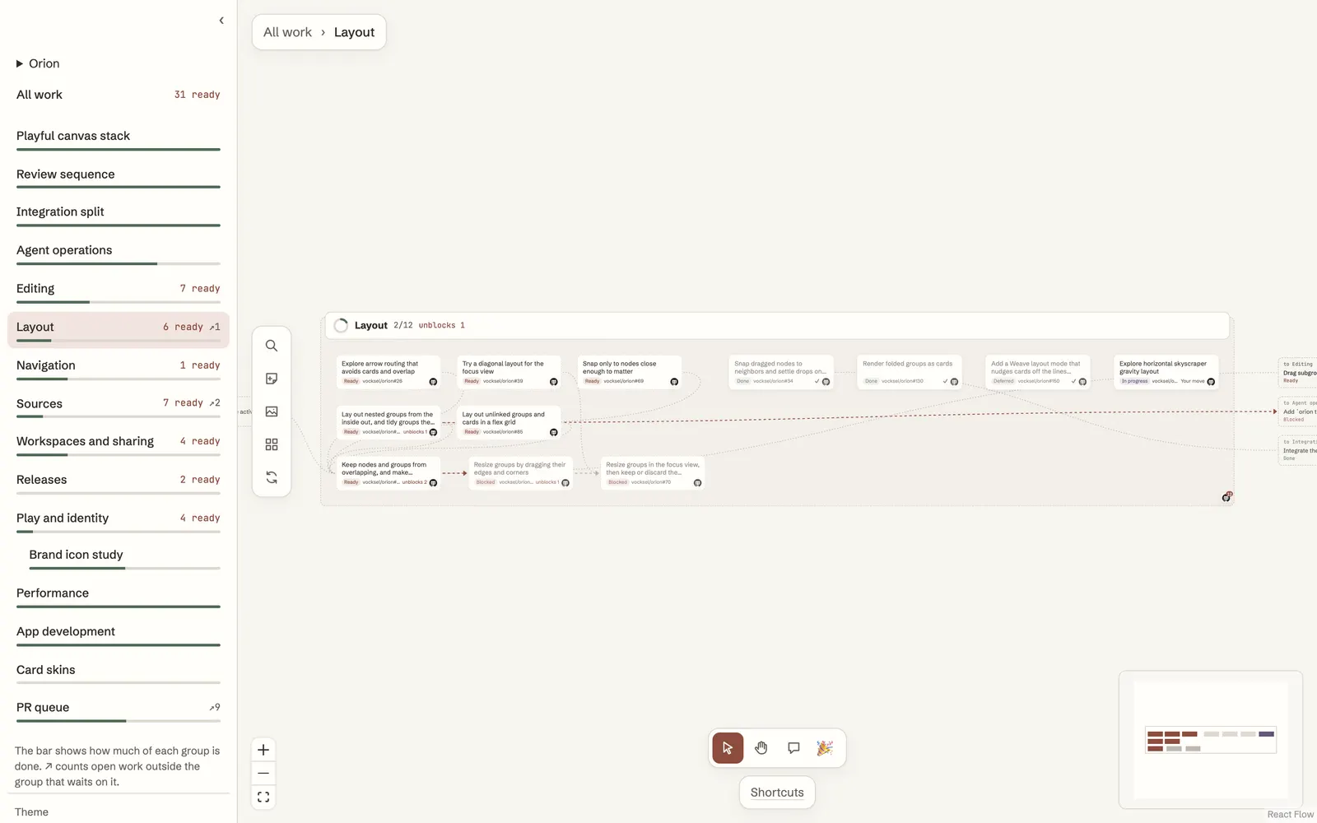Image resolution: width=1317 pixels, height=823 pixels.
Task: Go to All work in breadcrumb
Action: coord(287,32)
